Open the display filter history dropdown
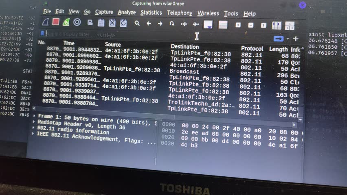This screenshot has height=195, width=347. [x=288, y=39]
